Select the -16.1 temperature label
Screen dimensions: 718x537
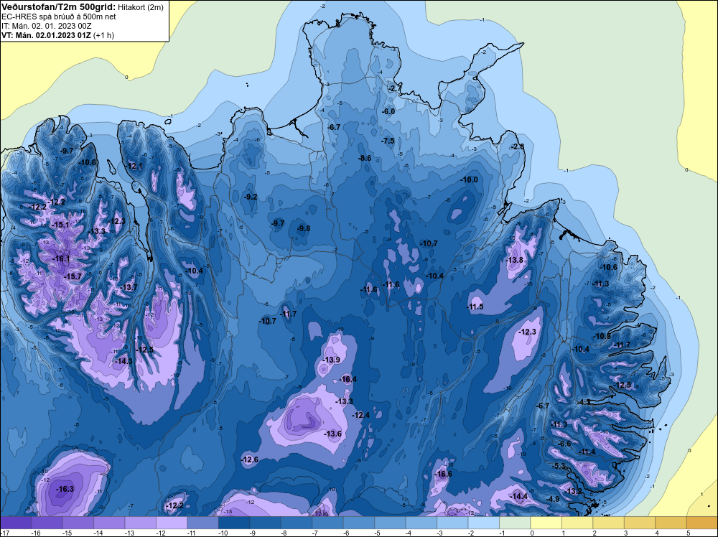pyautogui.click(x=61, y=258)
